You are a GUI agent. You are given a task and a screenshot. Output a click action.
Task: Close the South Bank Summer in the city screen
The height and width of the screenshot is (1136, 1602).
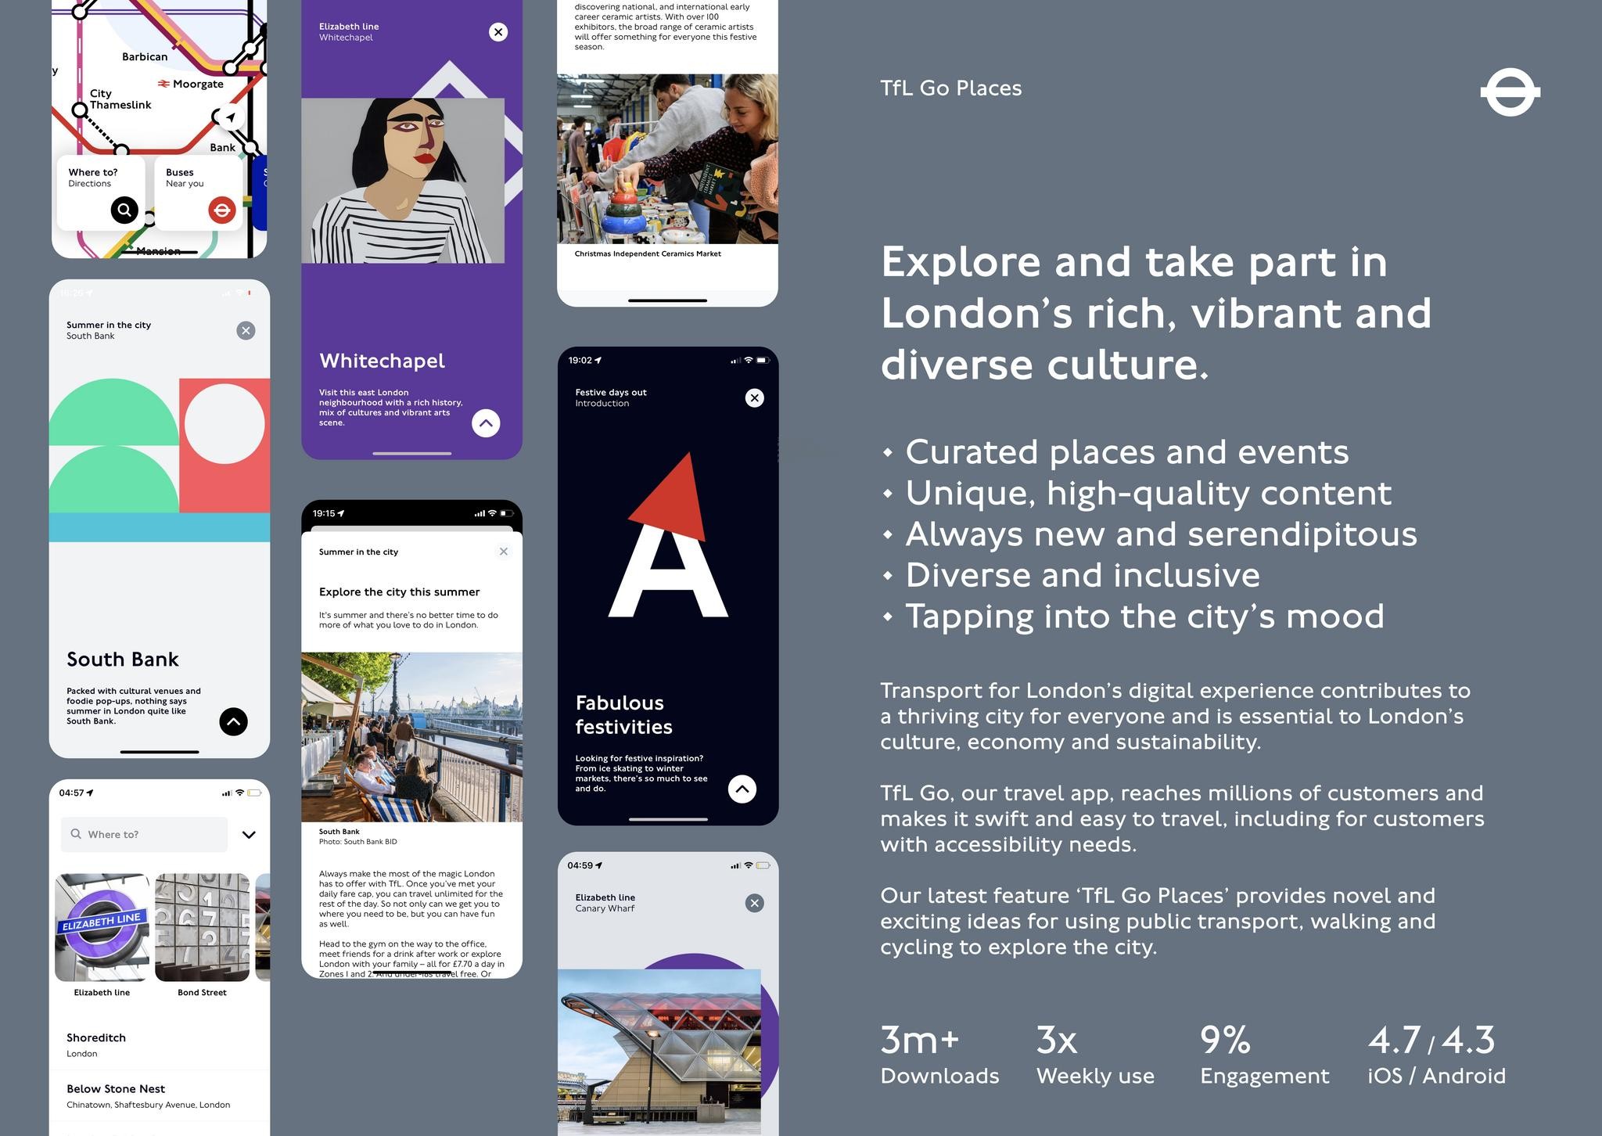(246, 330)
